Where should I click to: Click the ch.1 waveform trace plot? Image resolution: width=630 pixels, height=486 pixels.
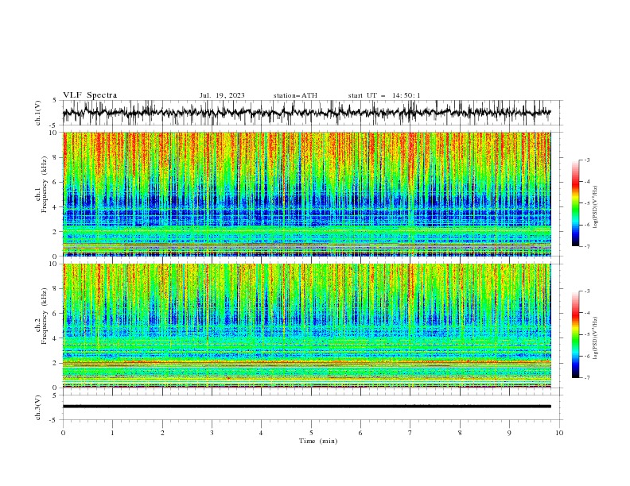(307, 113)
